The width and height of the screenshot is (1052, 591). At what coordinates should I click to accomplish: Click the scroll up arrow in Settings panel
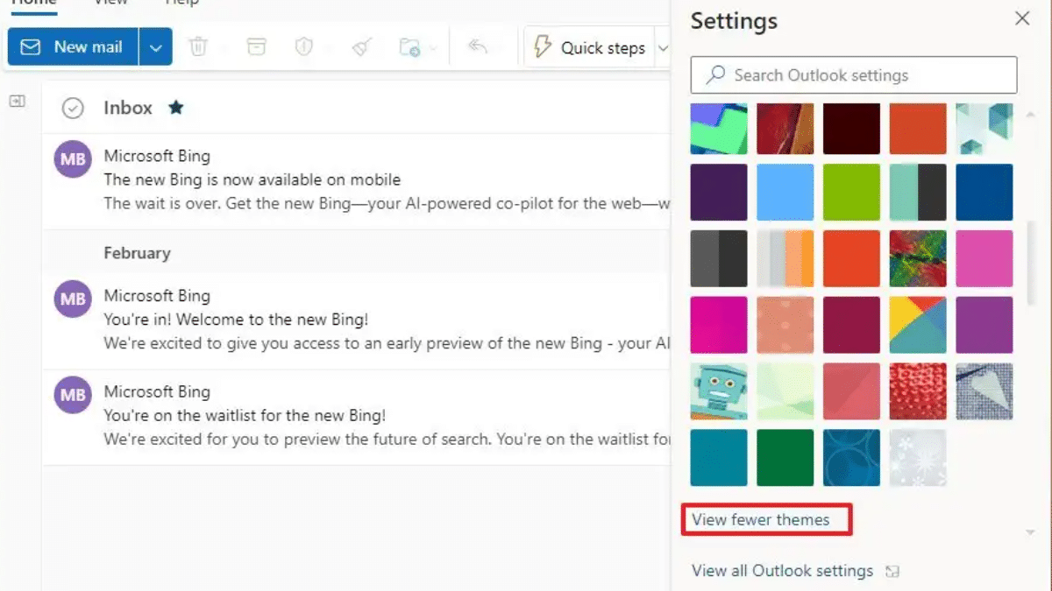tap(1031, 115)
